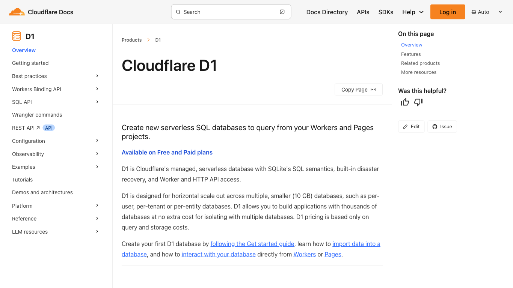The image size is (513, 288).
Task: Expand the Configuration section
Action: 97,141
